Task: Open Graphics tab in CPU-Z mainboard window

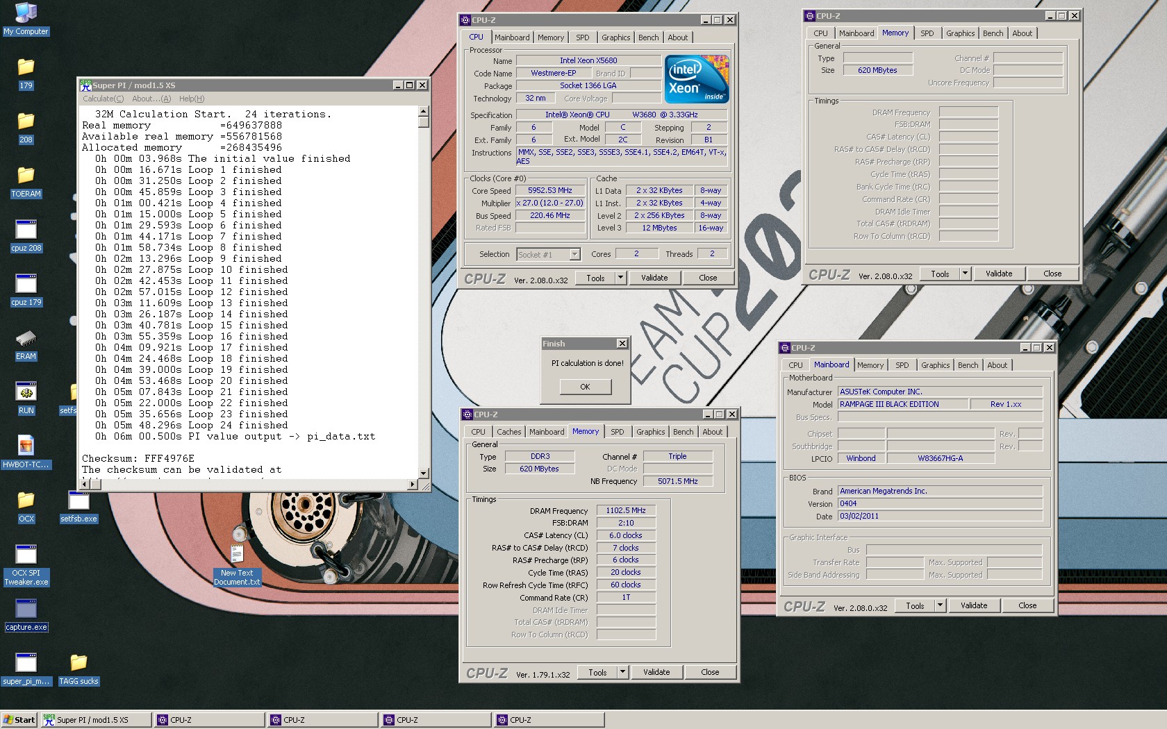Action: 935,365
